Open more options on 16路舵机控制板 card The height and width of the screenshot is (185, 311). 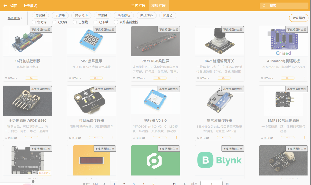(48, 78)
